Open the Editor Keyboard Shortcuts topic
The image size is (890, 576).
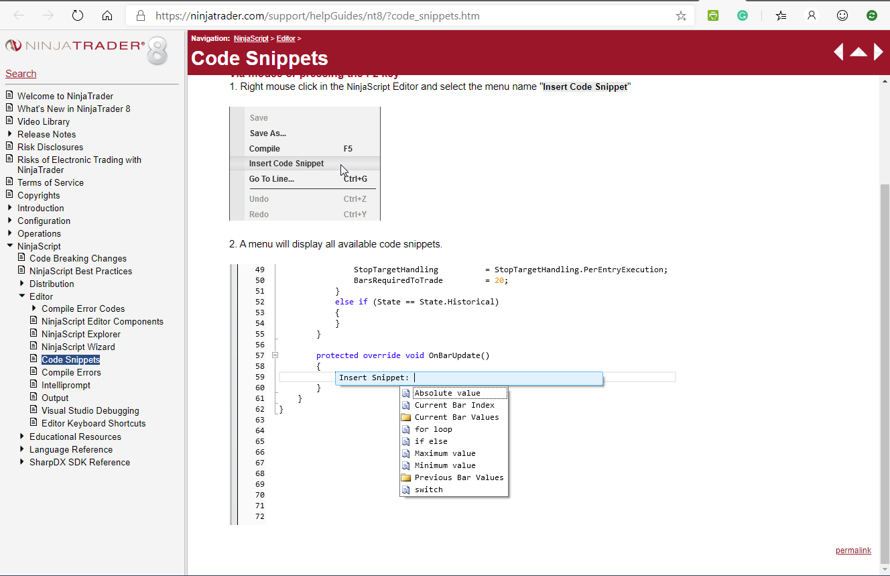pyautogui.click(x=93, y=423)
